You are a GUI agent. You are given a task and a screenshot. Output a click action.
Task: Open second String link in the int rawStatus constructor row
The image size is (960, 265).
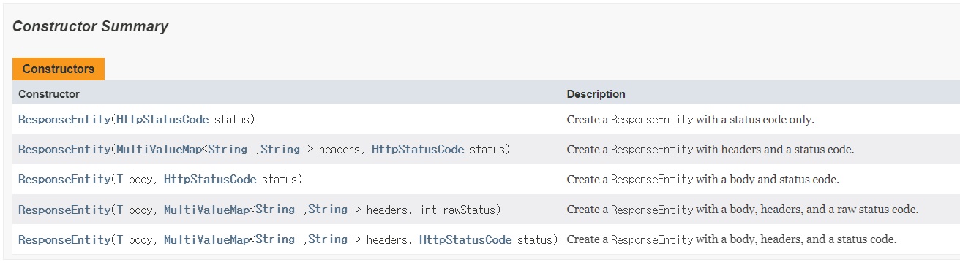328,210
